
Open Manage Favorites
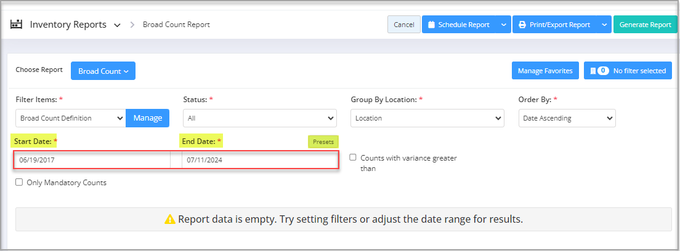pyautogui.click(x=545, y=71)
